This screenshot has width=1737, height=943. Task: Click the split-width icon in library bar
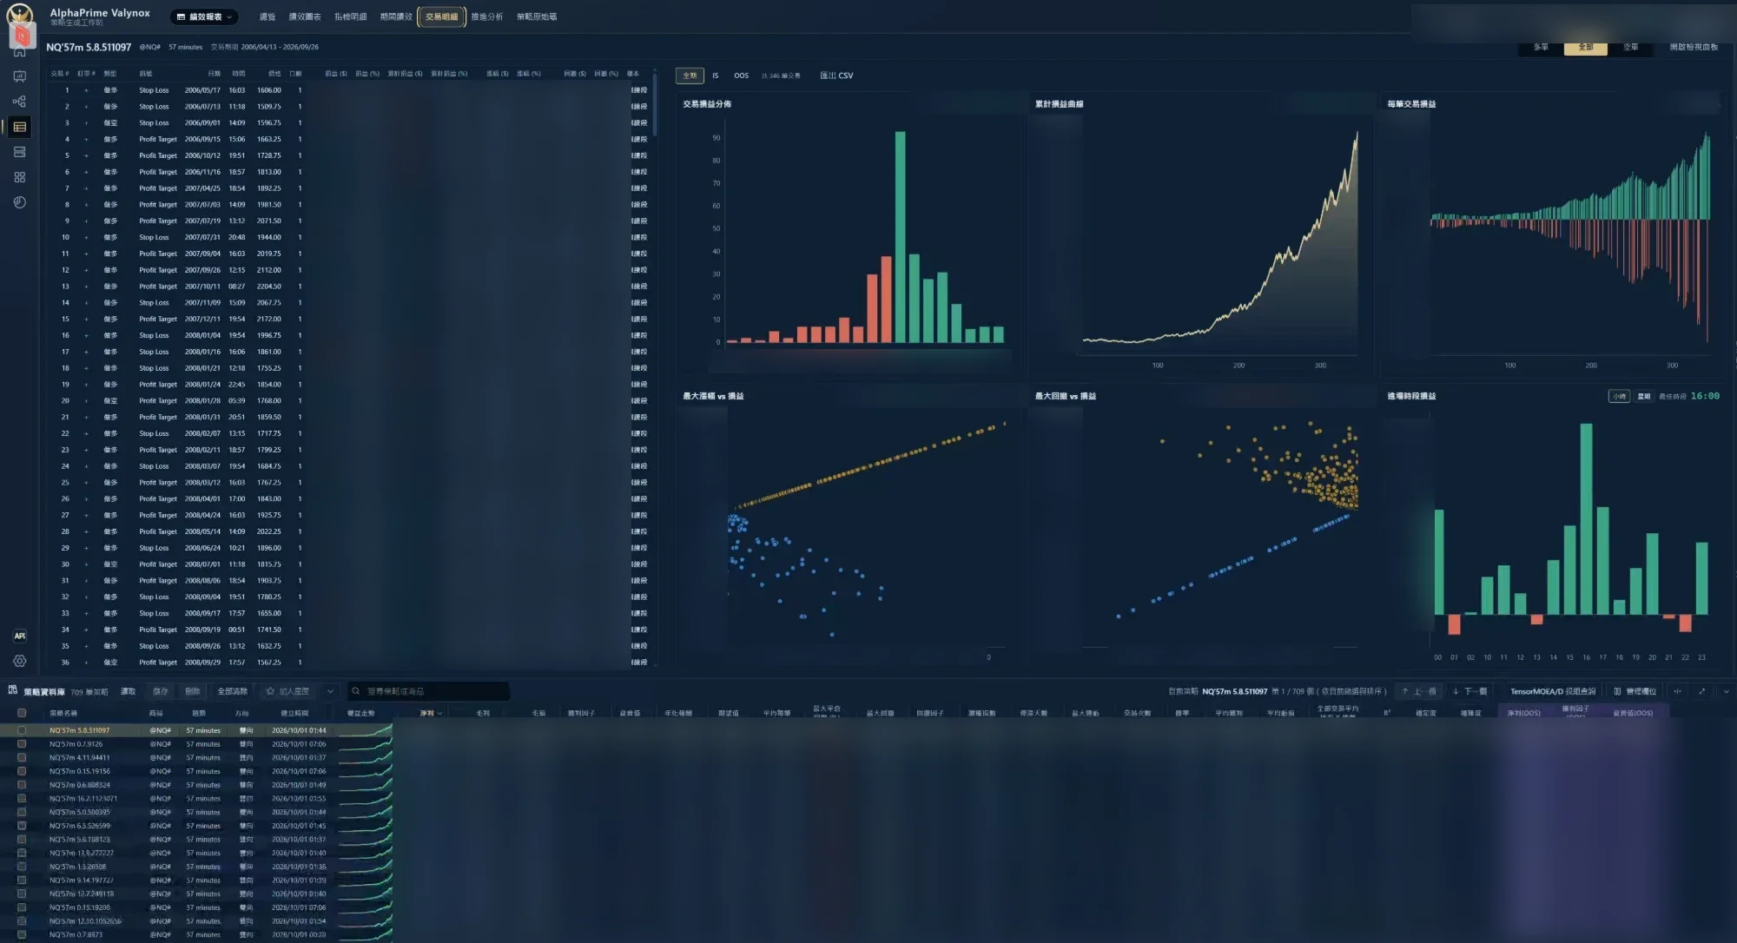click(x=1677, y=691)
